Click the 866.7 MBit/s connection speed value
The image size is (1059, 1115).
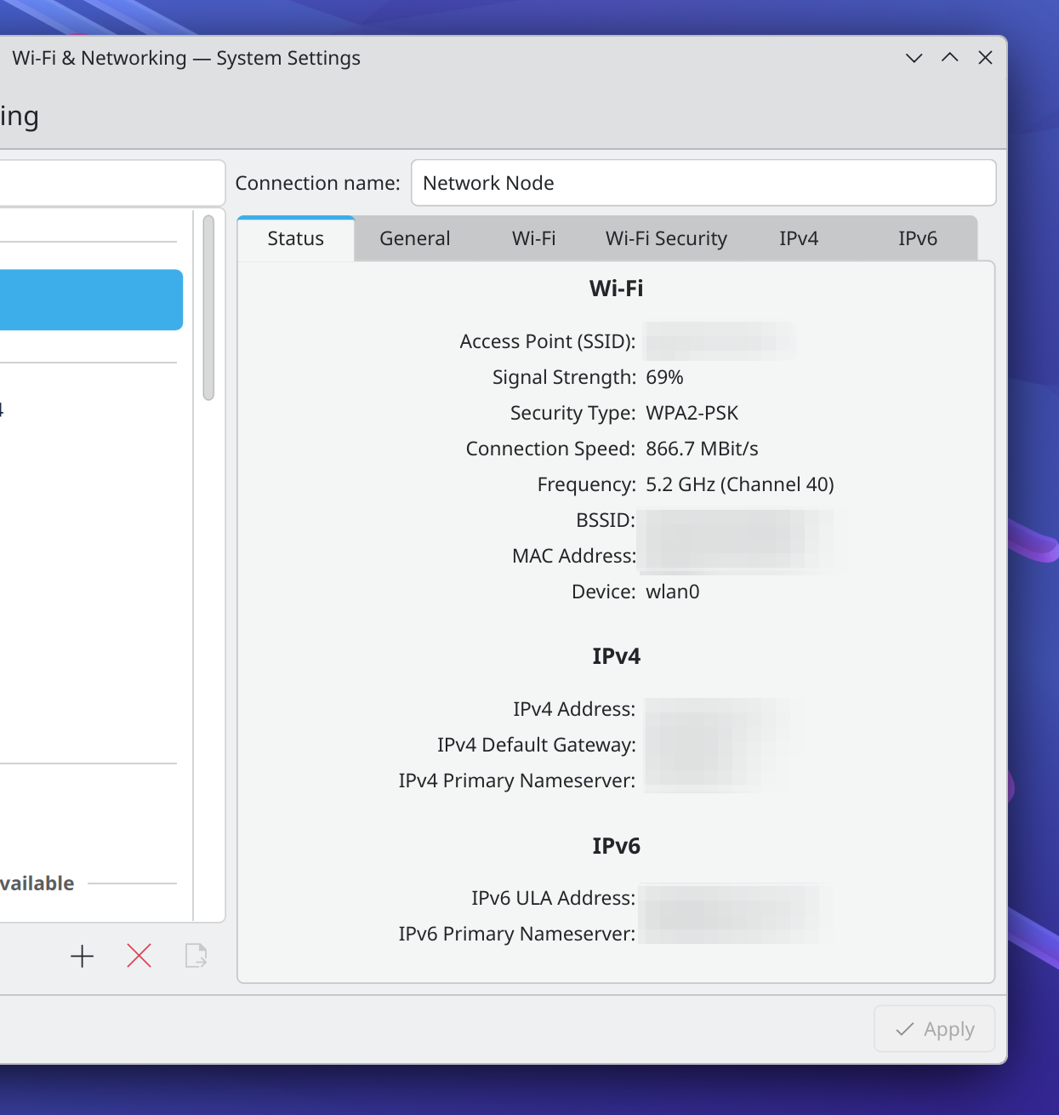[701, 449]
